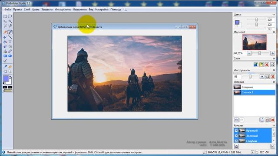Click the Красный channel row
The image size is (278, 156).
click(252, 131)
